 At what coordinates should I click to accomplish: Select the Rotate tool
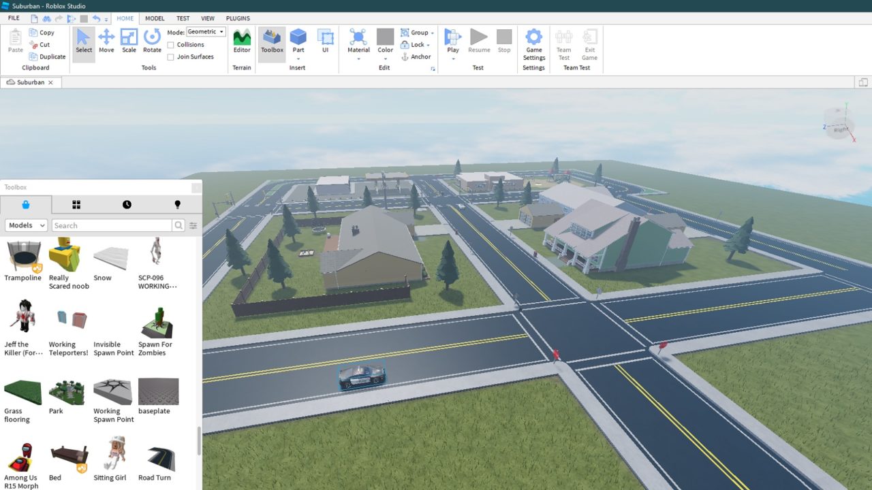(152, 41)
